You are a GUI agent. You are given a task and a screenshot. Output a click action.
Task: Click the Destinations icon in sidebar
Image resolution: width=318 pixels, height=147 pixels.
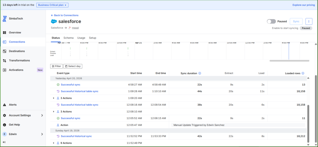click(x=4, y=51)
